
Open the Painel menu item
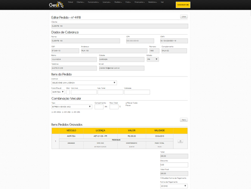click(70, 2)
